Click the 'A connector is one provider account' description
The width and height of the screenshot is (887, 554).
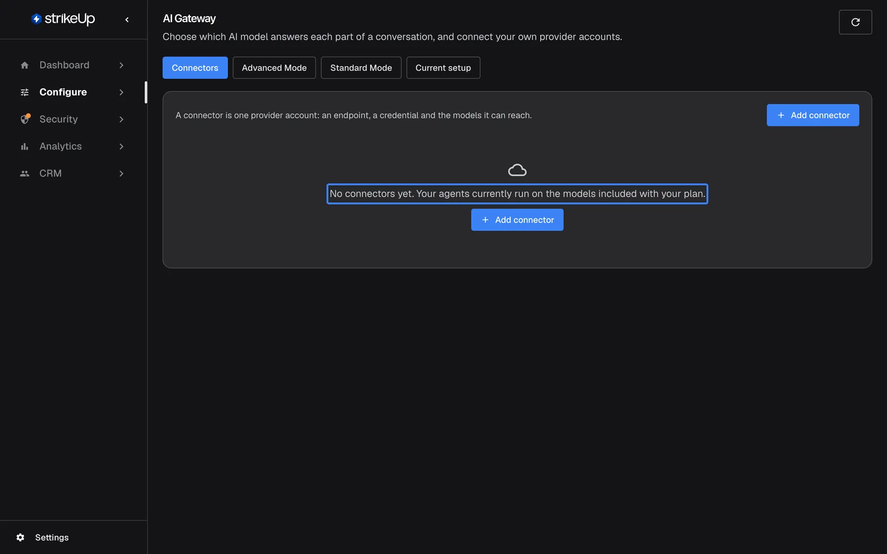354,115
